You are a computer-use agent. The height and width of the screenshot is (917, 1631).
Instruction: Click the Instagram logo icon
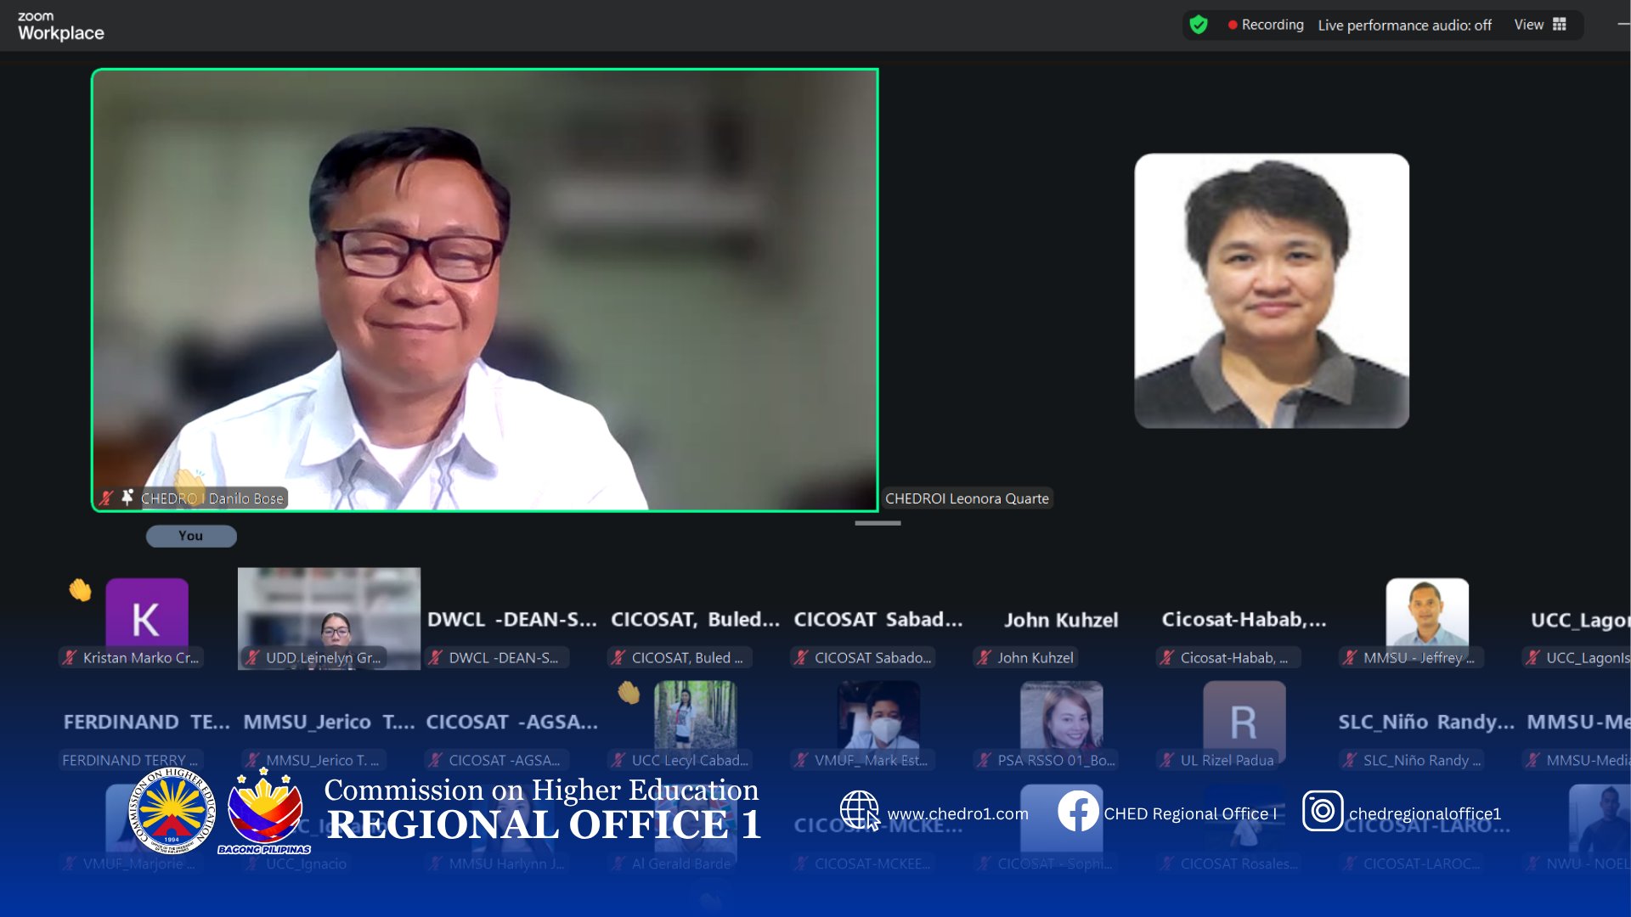(x=1322, y=811)
